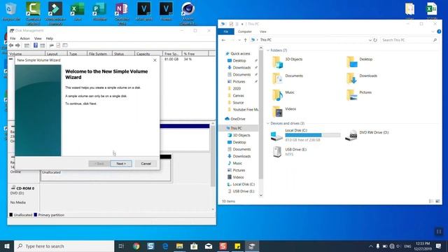The width and height of the screenshot is (448, 252).
Task: Open the Excel desktop shortcut
Action: (x=78, y=11)
